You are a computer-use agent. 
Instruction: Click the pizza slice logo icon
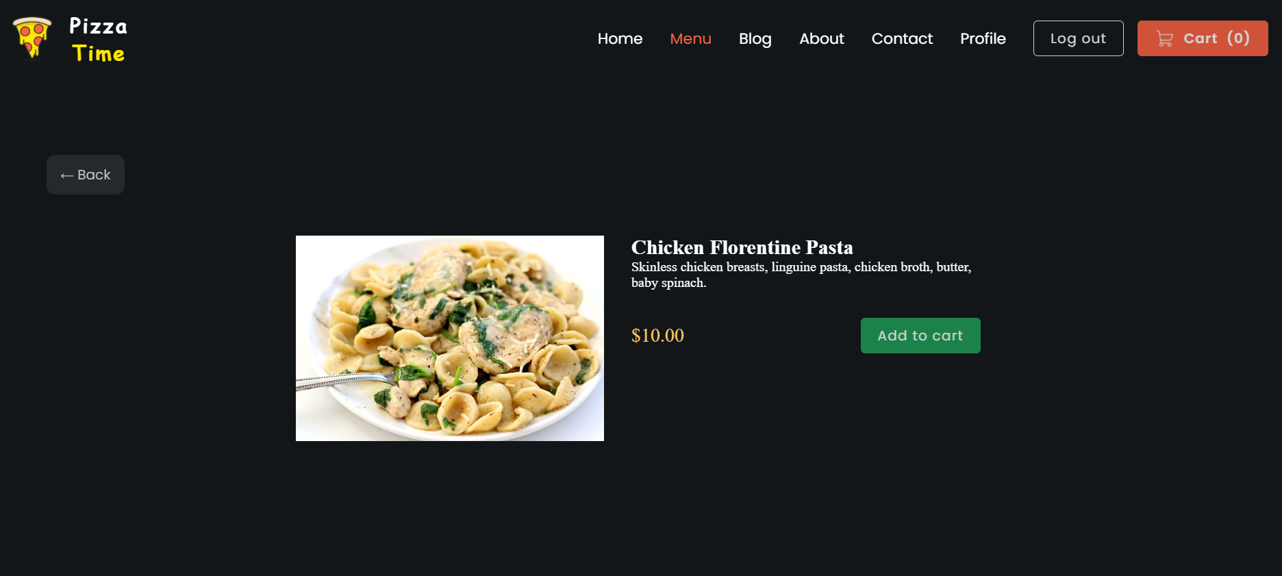point(32,38)
